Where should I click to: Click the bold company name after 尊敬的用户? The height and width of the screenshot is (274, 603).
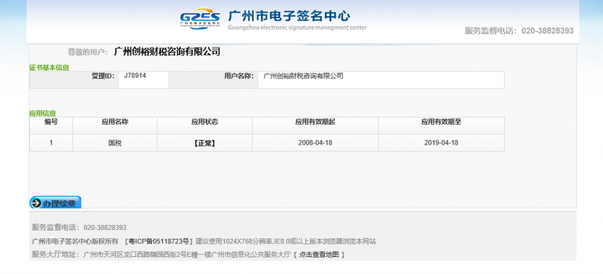(167, 52)
